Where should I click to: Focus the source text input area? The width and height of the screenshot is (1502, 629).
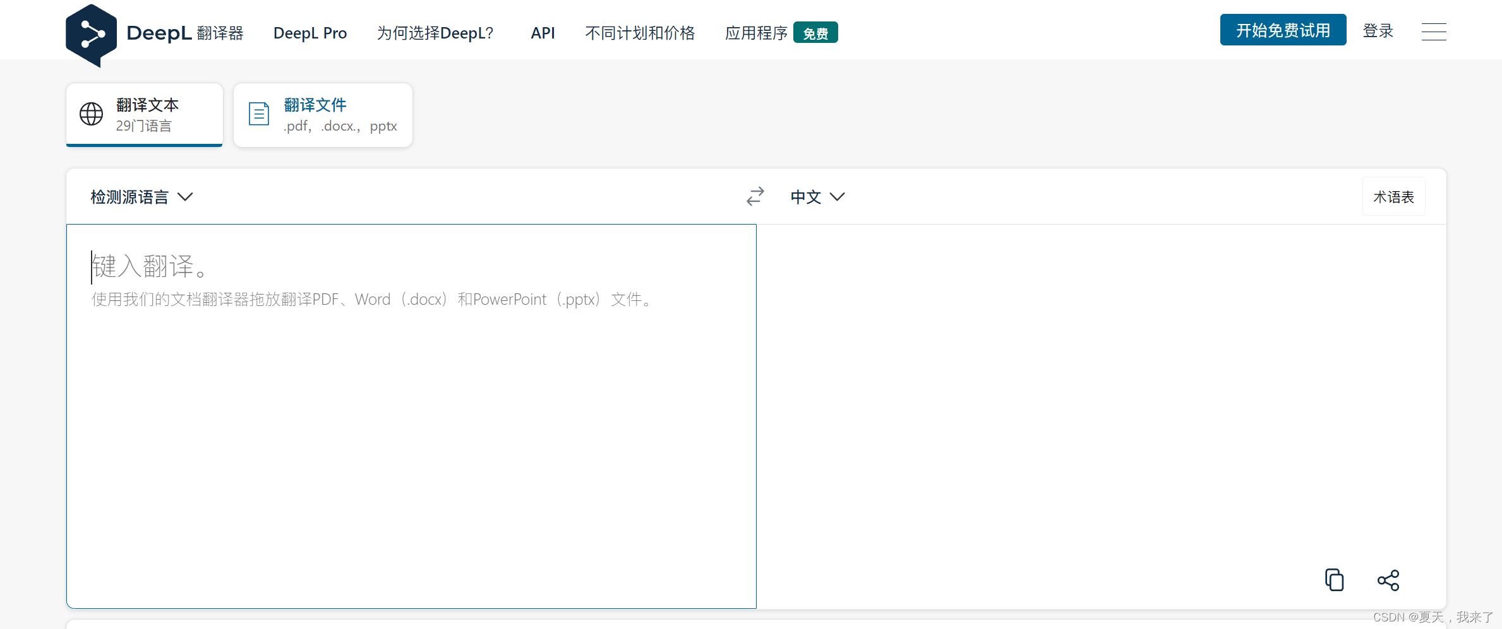pyautogui.click(x=411, y=416)
